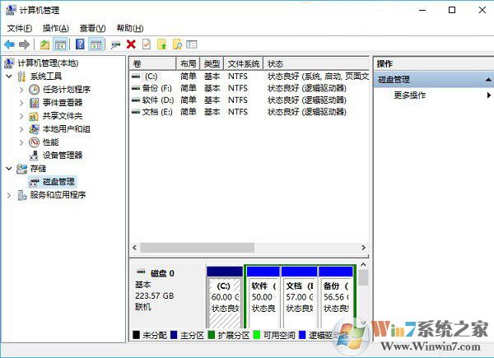Image resolution: width=494 pixels, height=358 pixels.
Task: Expand the 服务和应用程序 node
Action: 9,195
